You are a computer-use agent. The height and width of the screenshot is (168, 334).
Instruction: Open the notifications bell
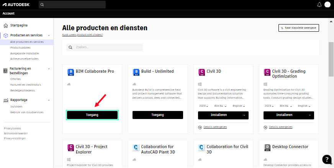coord(319,5)
